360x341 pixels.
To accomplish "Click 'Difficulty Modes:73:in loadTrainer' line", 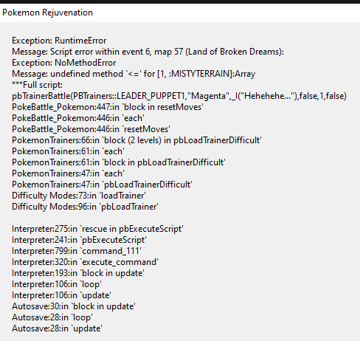I will click(79, 196).
